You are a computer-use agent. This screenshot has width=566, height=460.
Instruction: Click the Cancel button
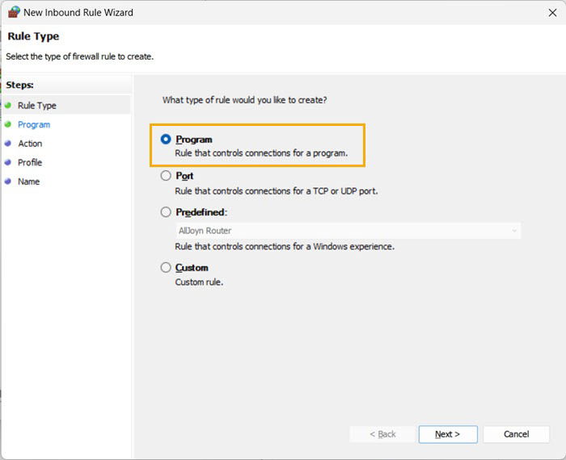pyautogui.click(x=516, y=434)
